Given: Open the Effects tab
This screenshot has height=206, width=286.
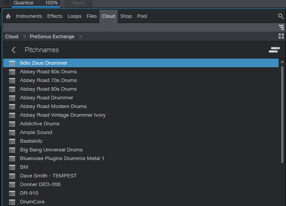Looking at the screenshot, I should (55, 16).
